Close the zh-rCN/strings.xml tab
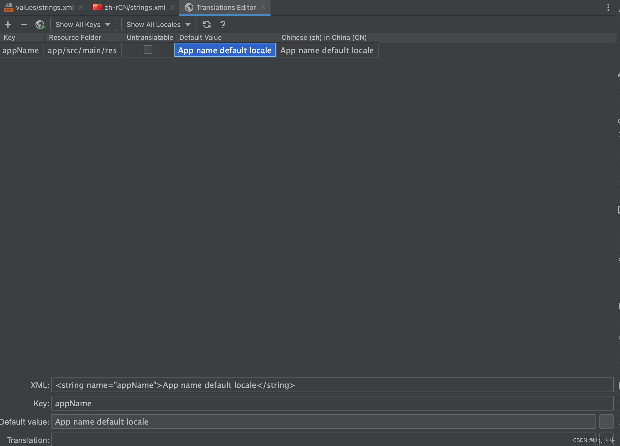 (x=173, y=7)
